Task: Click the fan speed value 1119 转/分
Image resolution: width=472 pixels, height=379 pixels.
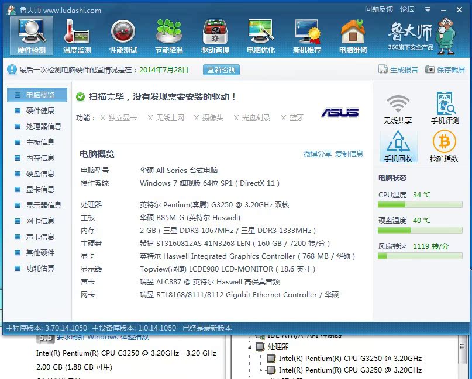Action: pos(430,246)
